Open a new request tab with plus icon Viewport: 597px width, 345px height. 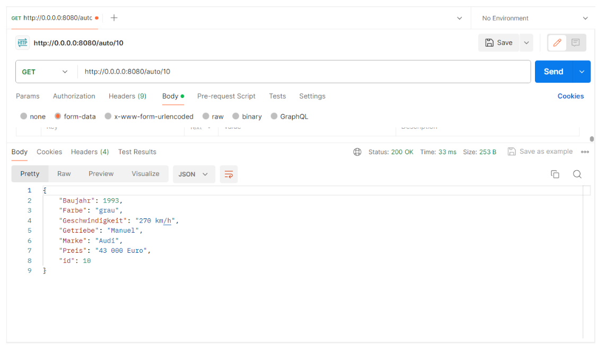click(x=114, y=18)
